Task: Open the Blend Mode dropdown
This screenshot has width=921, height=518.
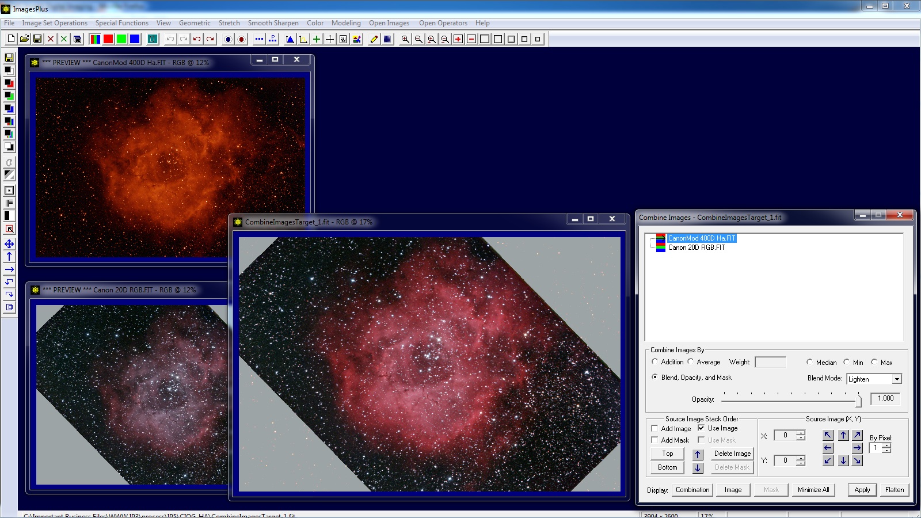Action: (x=896, y=379)
